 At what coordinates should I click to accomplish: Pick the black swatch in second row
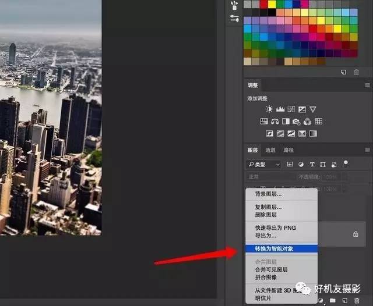pos(272,12)
